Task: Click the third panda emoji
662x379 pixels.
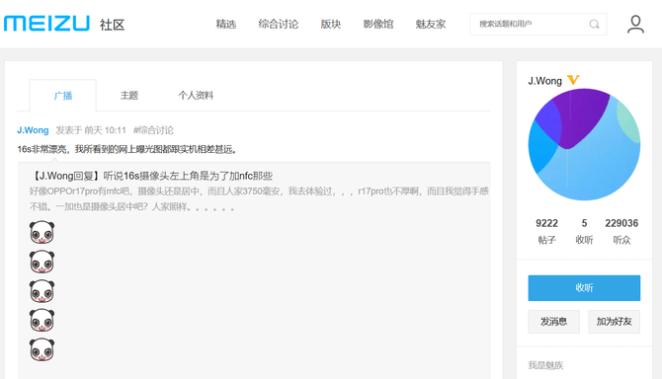Action: 41,291
